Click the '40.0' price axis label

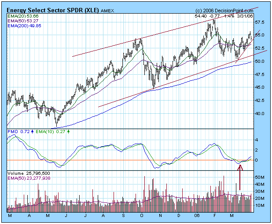click(x=260, y=114)
